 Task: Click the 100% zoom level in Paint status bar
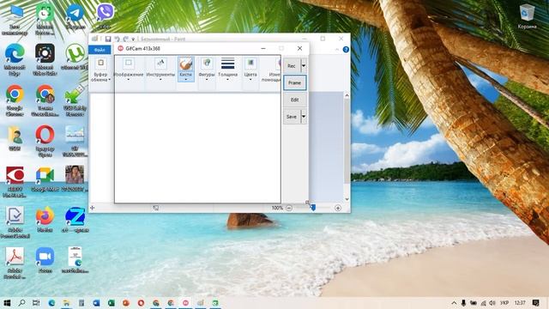pyautogui.click(x=277, y=208)
